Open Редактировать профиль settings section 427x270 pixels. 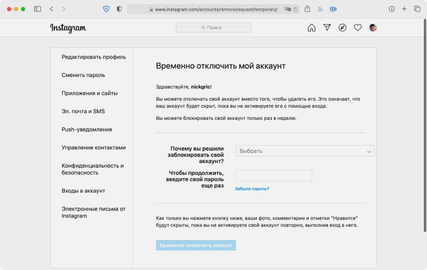94,57
